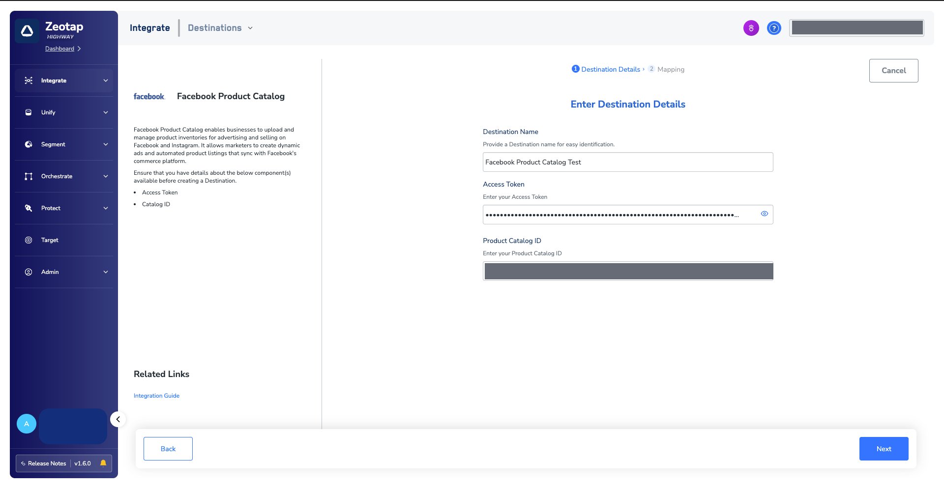This screenshot has width=944, height=488.
Task: Click the user name card
Action: (73, 426)
